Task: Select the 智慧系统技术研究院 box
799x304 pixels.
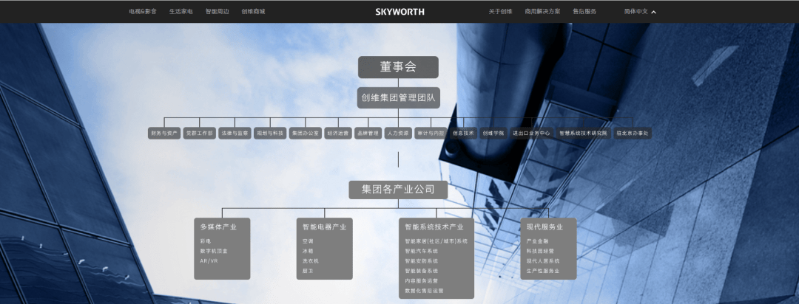Action: click(583, 134)
